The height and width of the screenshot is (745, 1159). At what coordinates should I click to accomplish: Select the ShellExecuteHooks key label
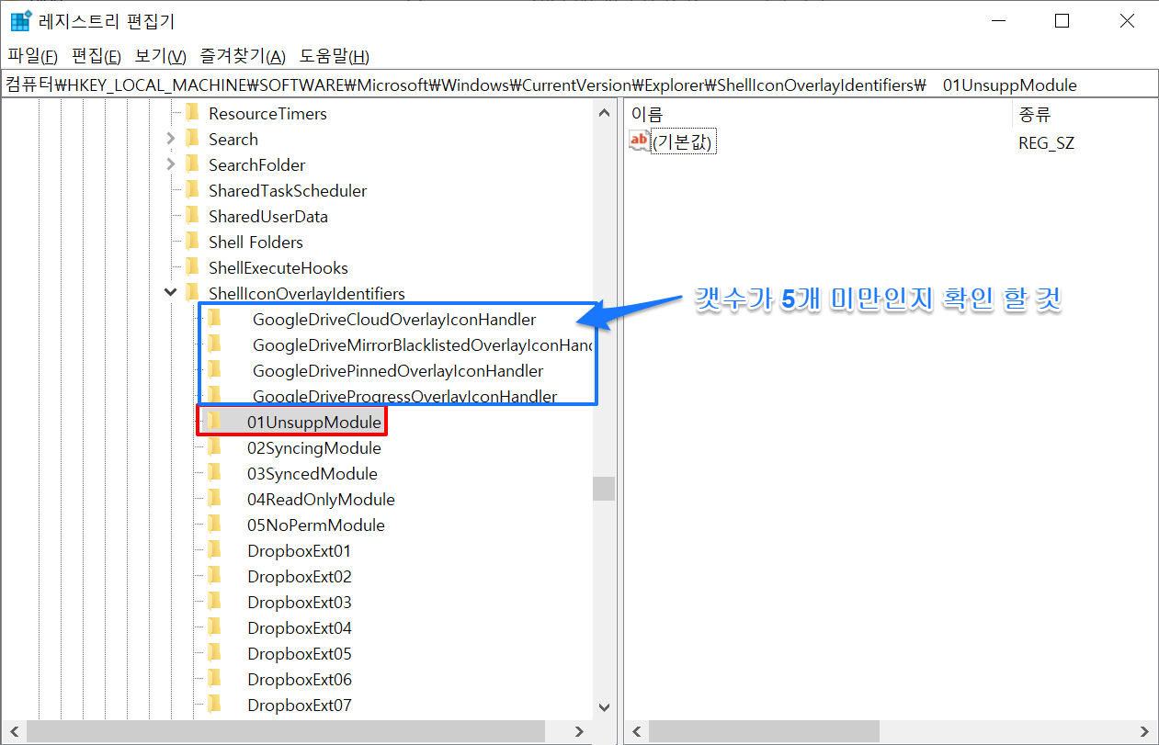click(x=278, y=268)
